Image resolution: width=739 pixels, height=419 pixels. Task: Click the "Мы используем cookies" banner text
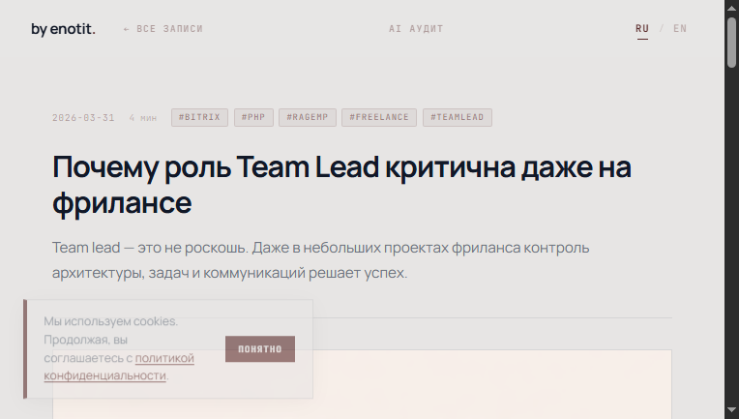(110, 320)
